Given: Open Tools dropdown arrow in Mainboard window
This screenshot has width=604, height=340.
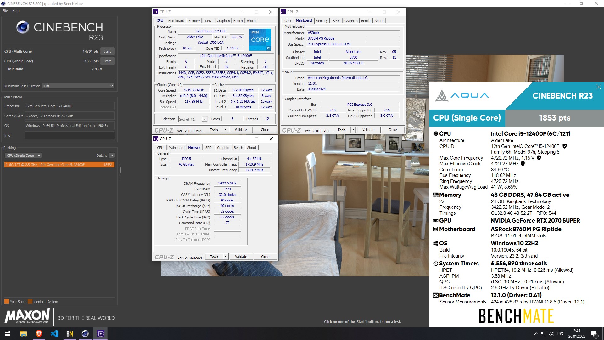Looking at the screenshot, I should [353, 130].
